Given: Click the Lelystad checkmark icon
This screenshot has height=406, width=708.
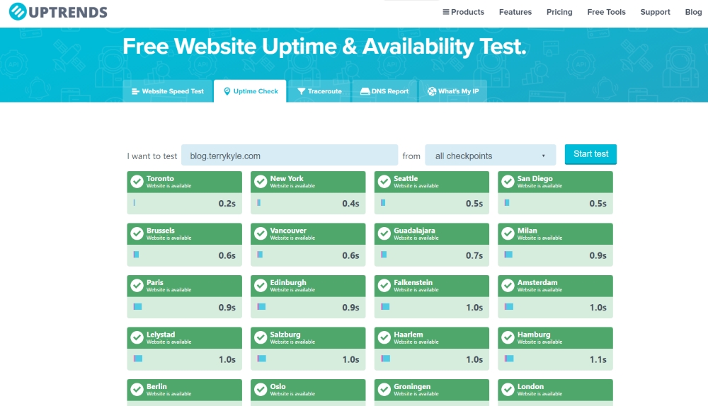Looking at the screenshot, I should click(137, 338).
